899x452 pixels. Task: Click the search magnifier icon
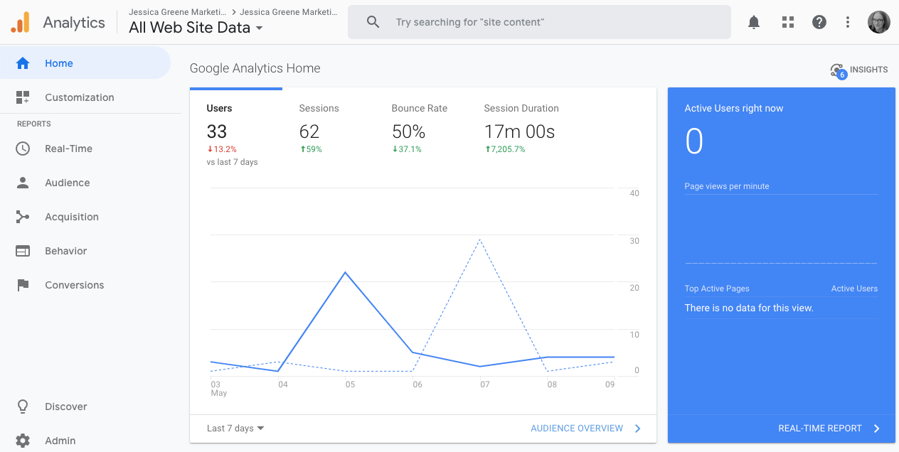(373, 22)
